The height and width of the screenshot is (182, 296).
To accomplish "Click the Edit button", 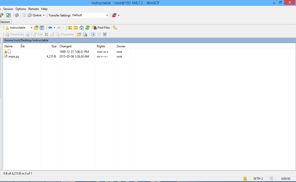I will 38,34.
